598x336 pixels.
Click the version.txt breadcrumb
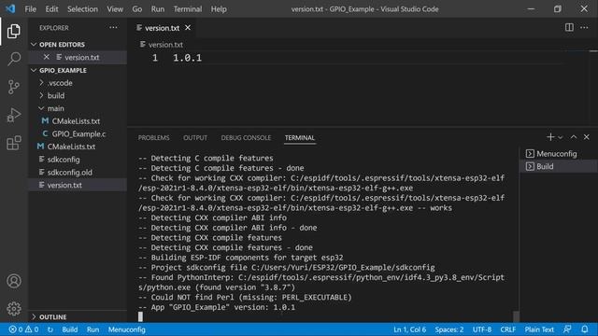tap(165, 45)
